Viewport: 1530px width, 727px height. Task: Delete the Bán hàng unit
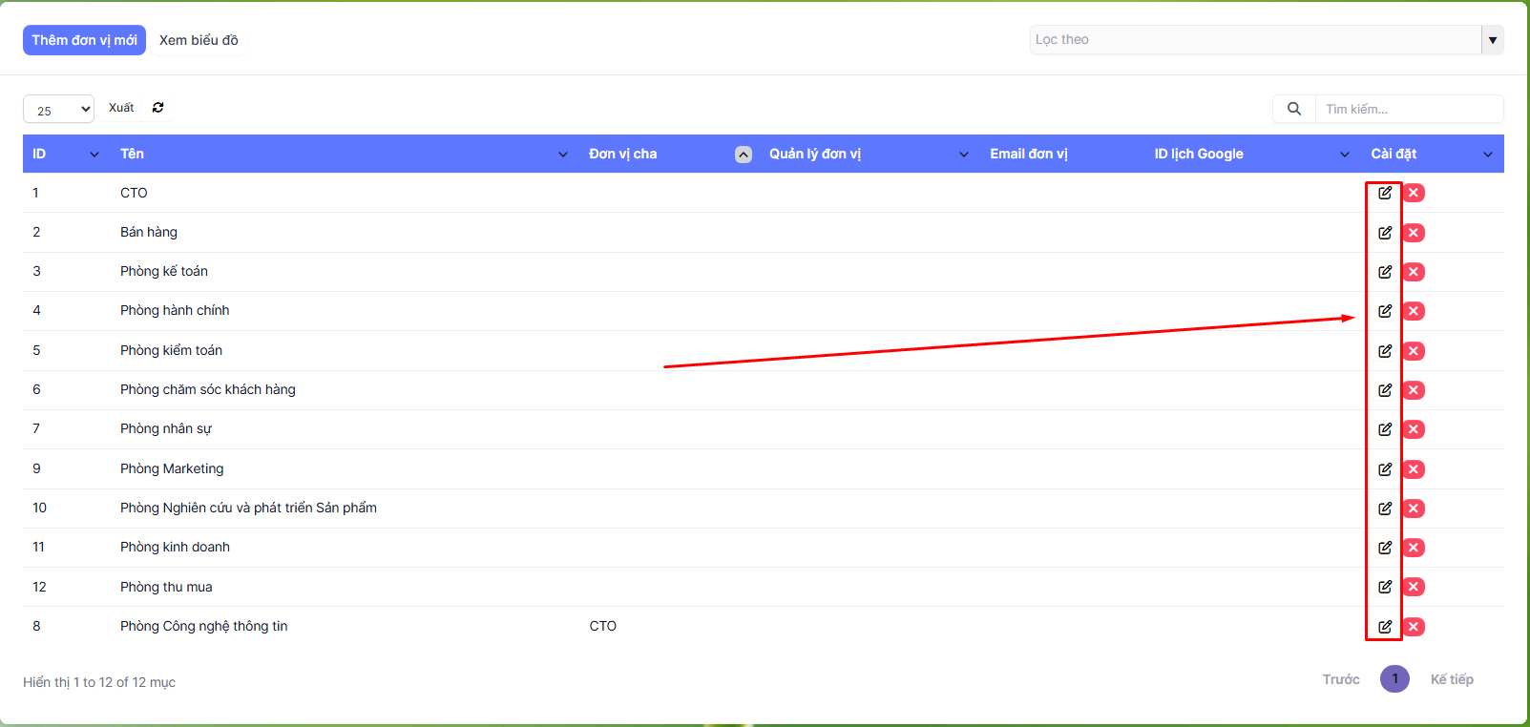(1414, 233)
